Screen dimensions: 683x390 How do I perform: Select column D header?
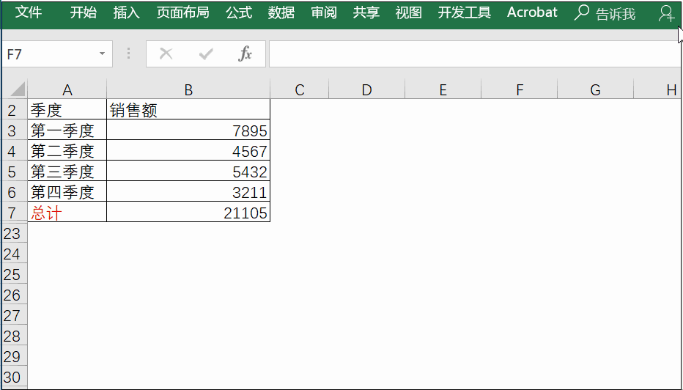click(366, 89)
